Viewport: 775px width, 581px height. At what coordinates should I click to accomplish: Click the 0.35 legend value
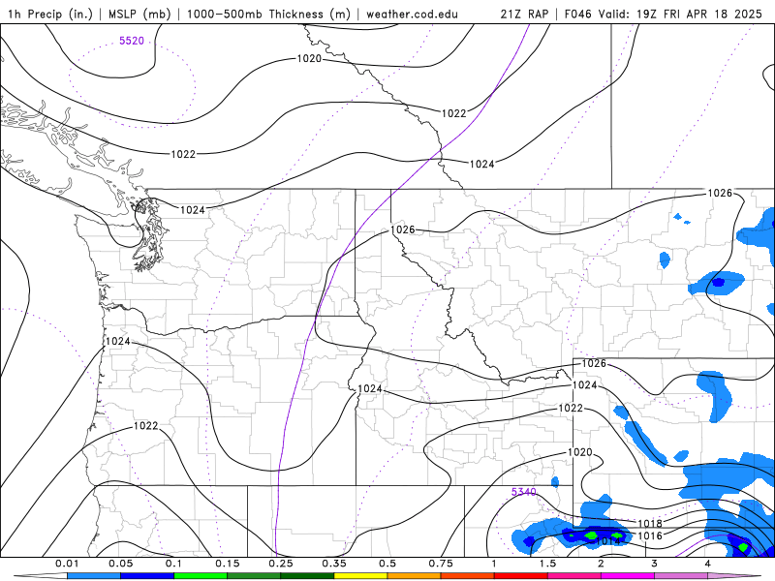[x=334, y=564]
